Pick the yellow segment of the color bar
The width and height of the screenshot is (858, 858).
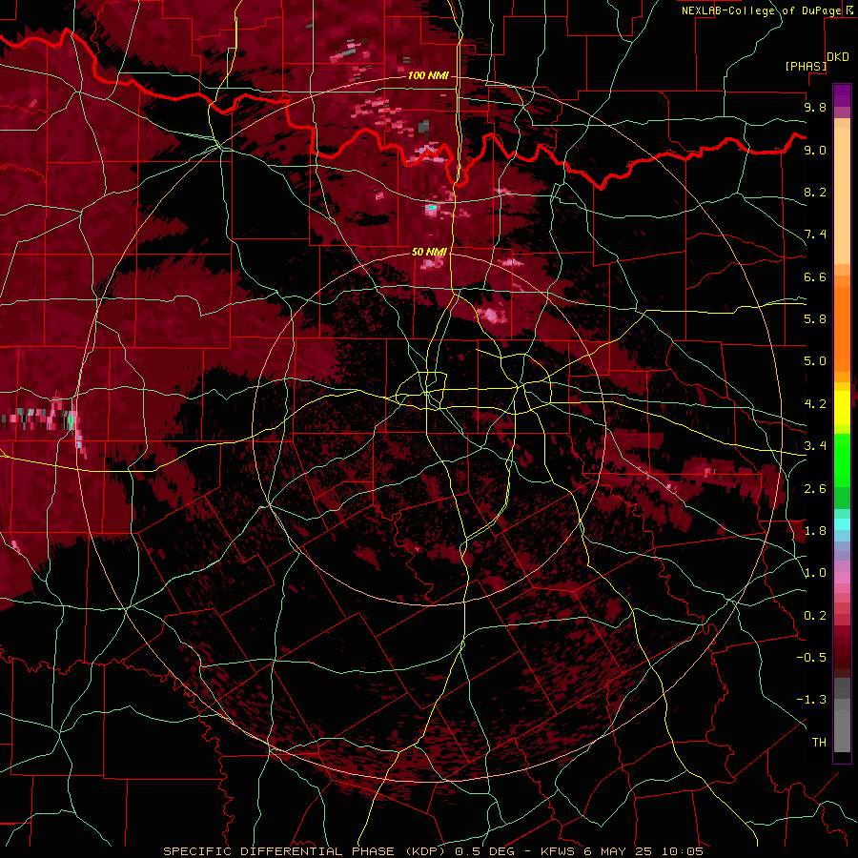(x=842, y=408)
